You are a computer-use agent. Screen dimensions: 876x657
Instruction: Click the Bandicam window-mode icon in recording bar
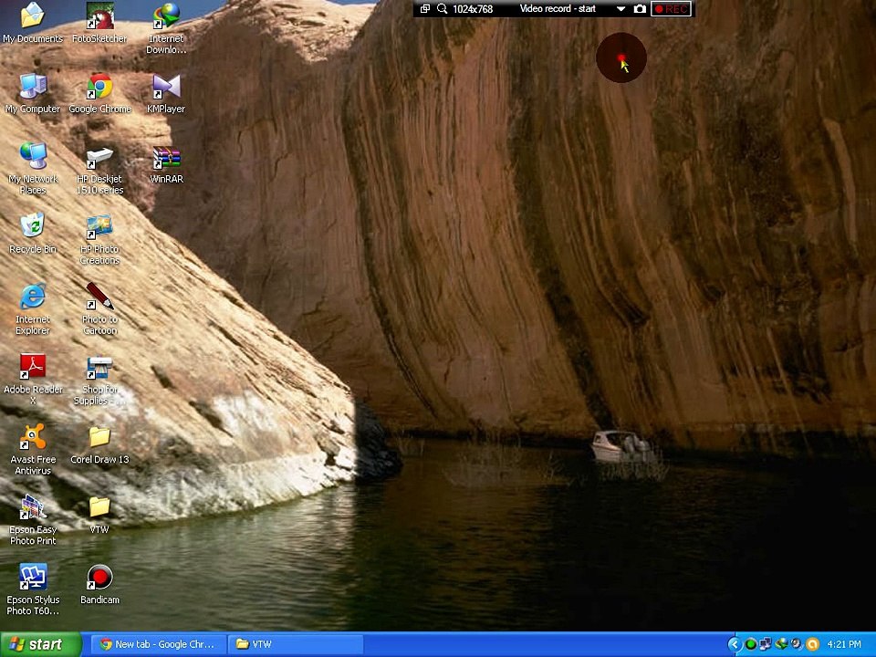click(x=425, y=8)
